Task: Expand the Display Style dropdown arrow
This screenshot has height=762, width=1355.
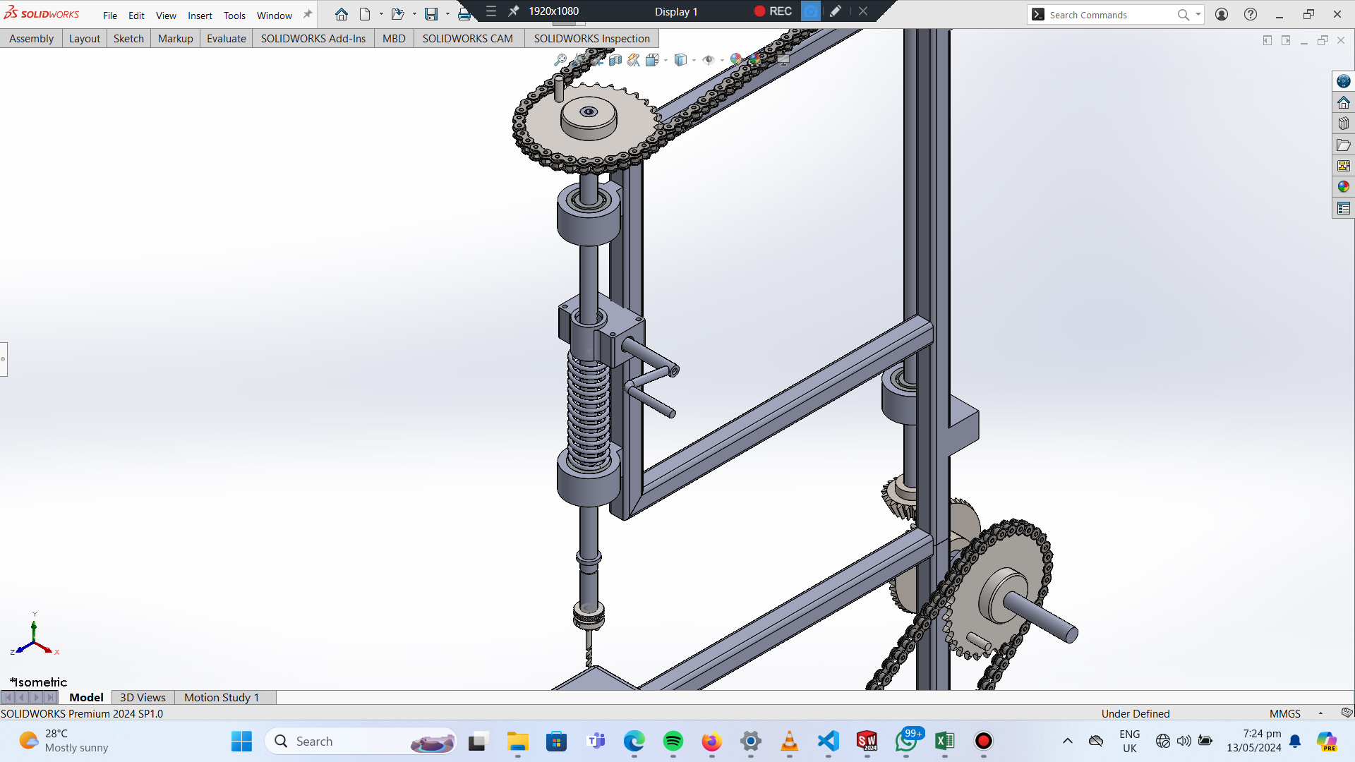Action: click(x=694, y=61)
